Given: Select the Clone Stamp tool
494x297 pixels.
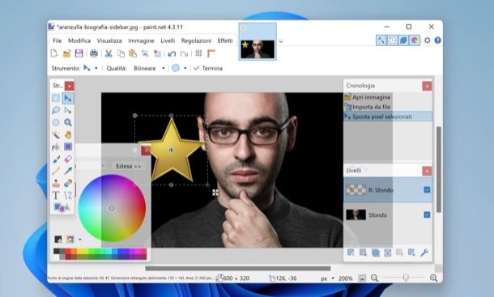Looking at the screenshot, I should click(x=56, y=184).
